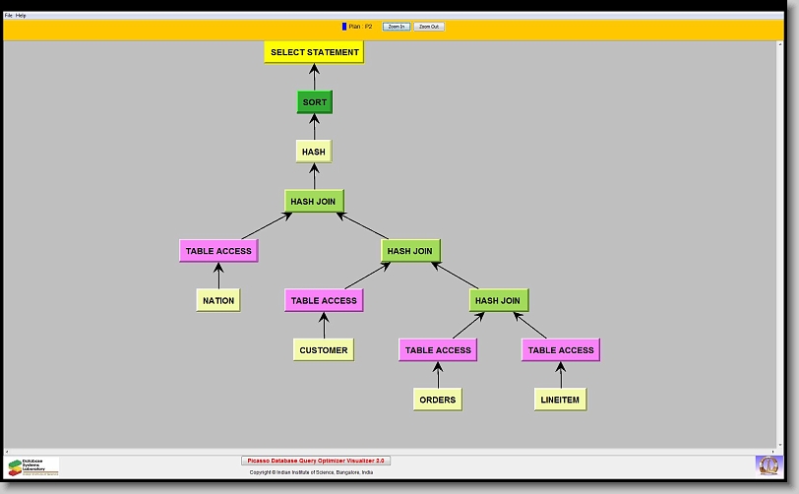Select the NATION table node
Viewport: 799px width, 494px height.
(217, 300)
